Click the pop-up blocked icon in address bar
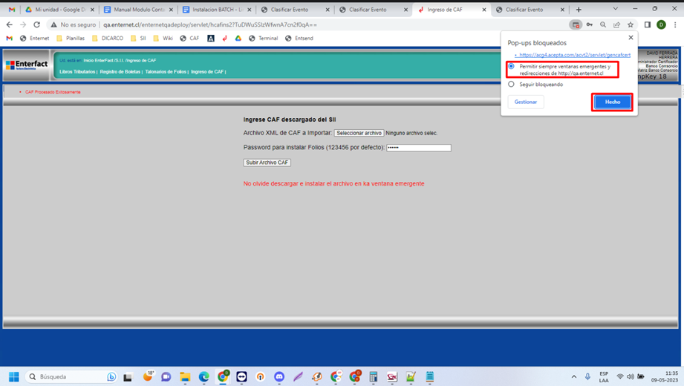 (x=576, y=24)
